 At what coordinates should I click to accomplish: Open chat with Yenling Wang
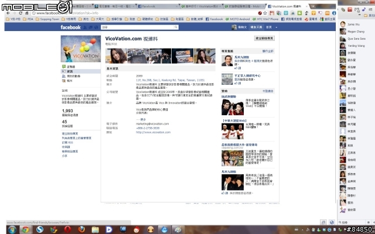(x=356, y=46)
